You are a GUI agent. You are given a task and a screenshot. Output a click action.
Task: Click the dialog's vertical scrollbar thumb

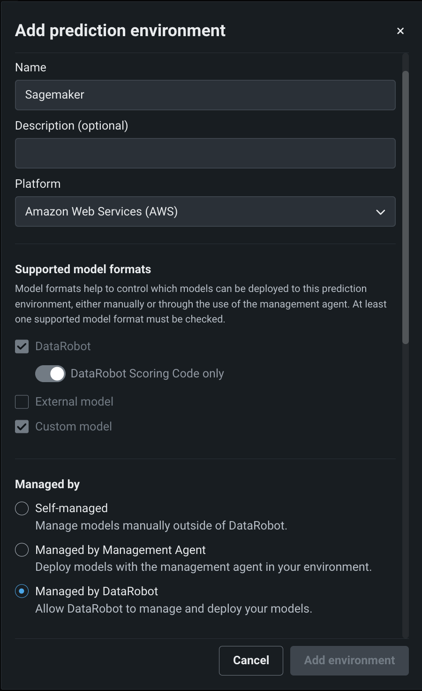coord(406,207)
